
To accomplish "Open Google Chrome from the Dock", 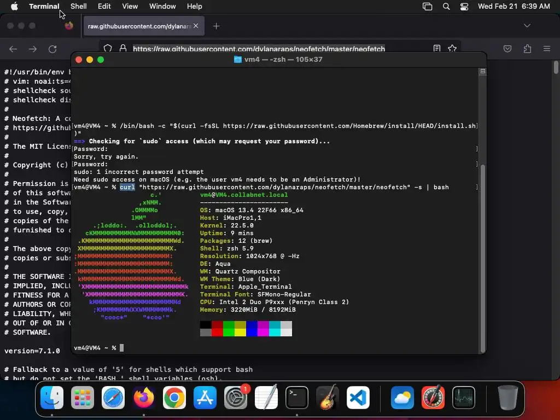I will 174,397.
